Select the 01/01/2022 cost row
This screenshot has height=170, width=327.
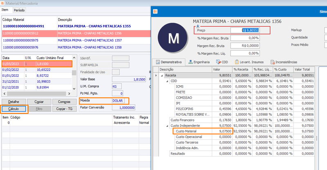tap(37, 75)
